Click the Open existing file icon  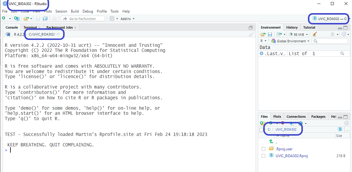26,18
